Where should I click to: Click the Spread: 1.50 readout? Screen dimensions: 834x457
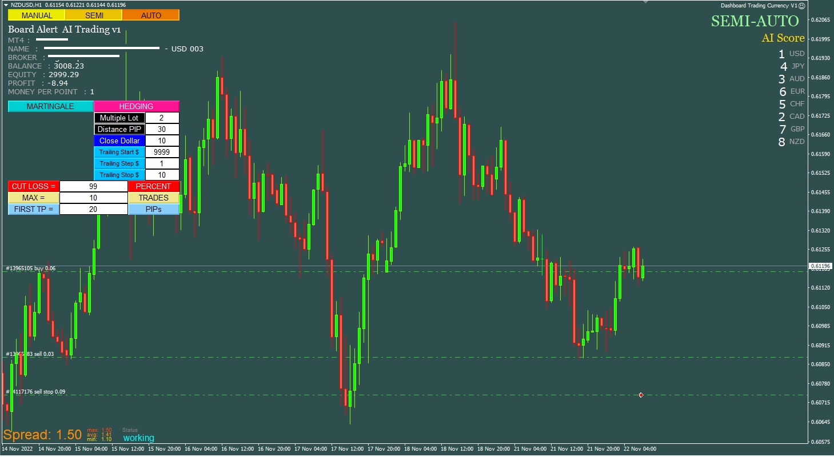42,435
